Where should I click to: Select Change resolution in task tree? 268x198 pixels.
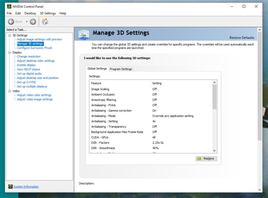[29, 57]
